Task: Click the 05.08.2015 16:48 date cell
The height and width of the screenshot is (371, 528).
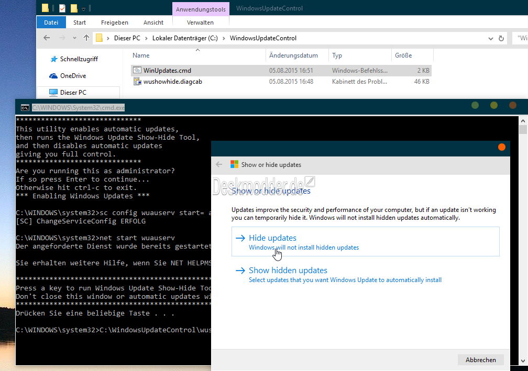Action: point(291,82)
